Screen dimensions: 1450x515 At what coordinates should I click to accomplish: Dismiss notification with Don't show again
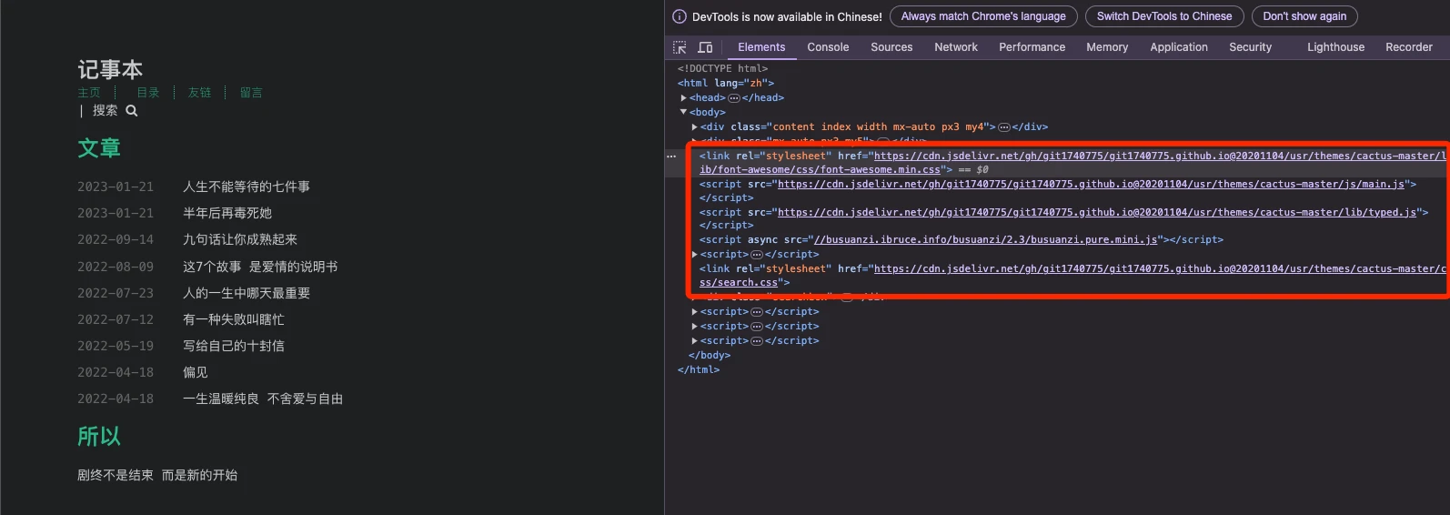tap(1304, 16)
